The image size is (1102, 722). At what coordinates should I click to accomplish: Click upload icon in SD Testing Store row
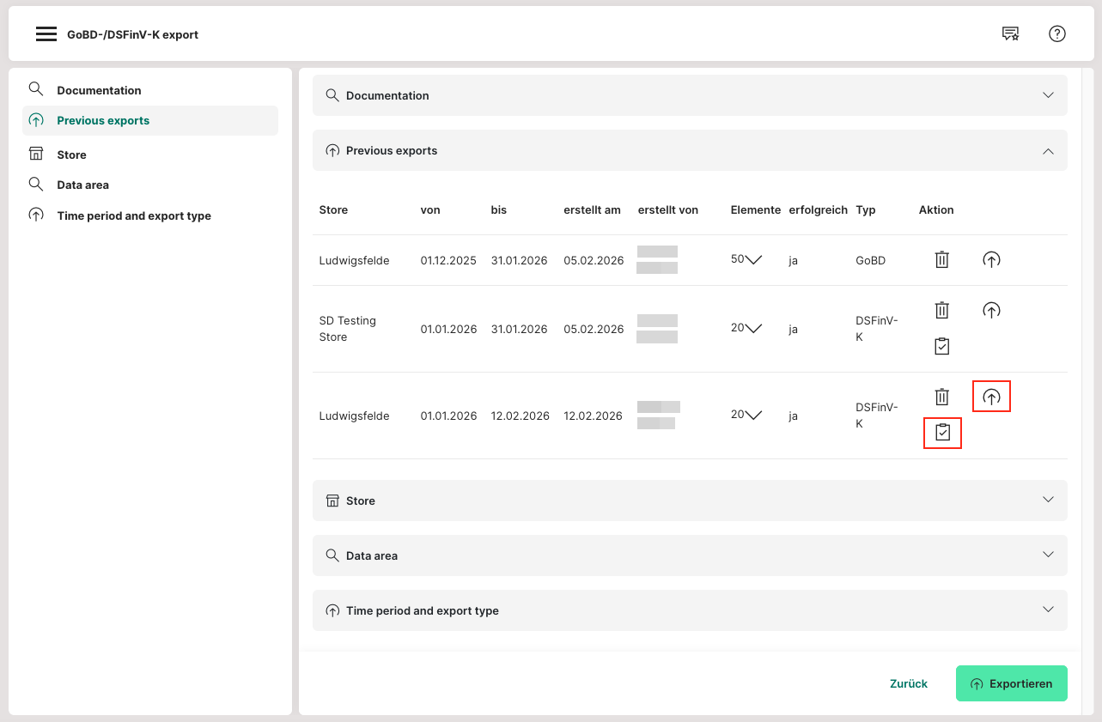point(991,310)
